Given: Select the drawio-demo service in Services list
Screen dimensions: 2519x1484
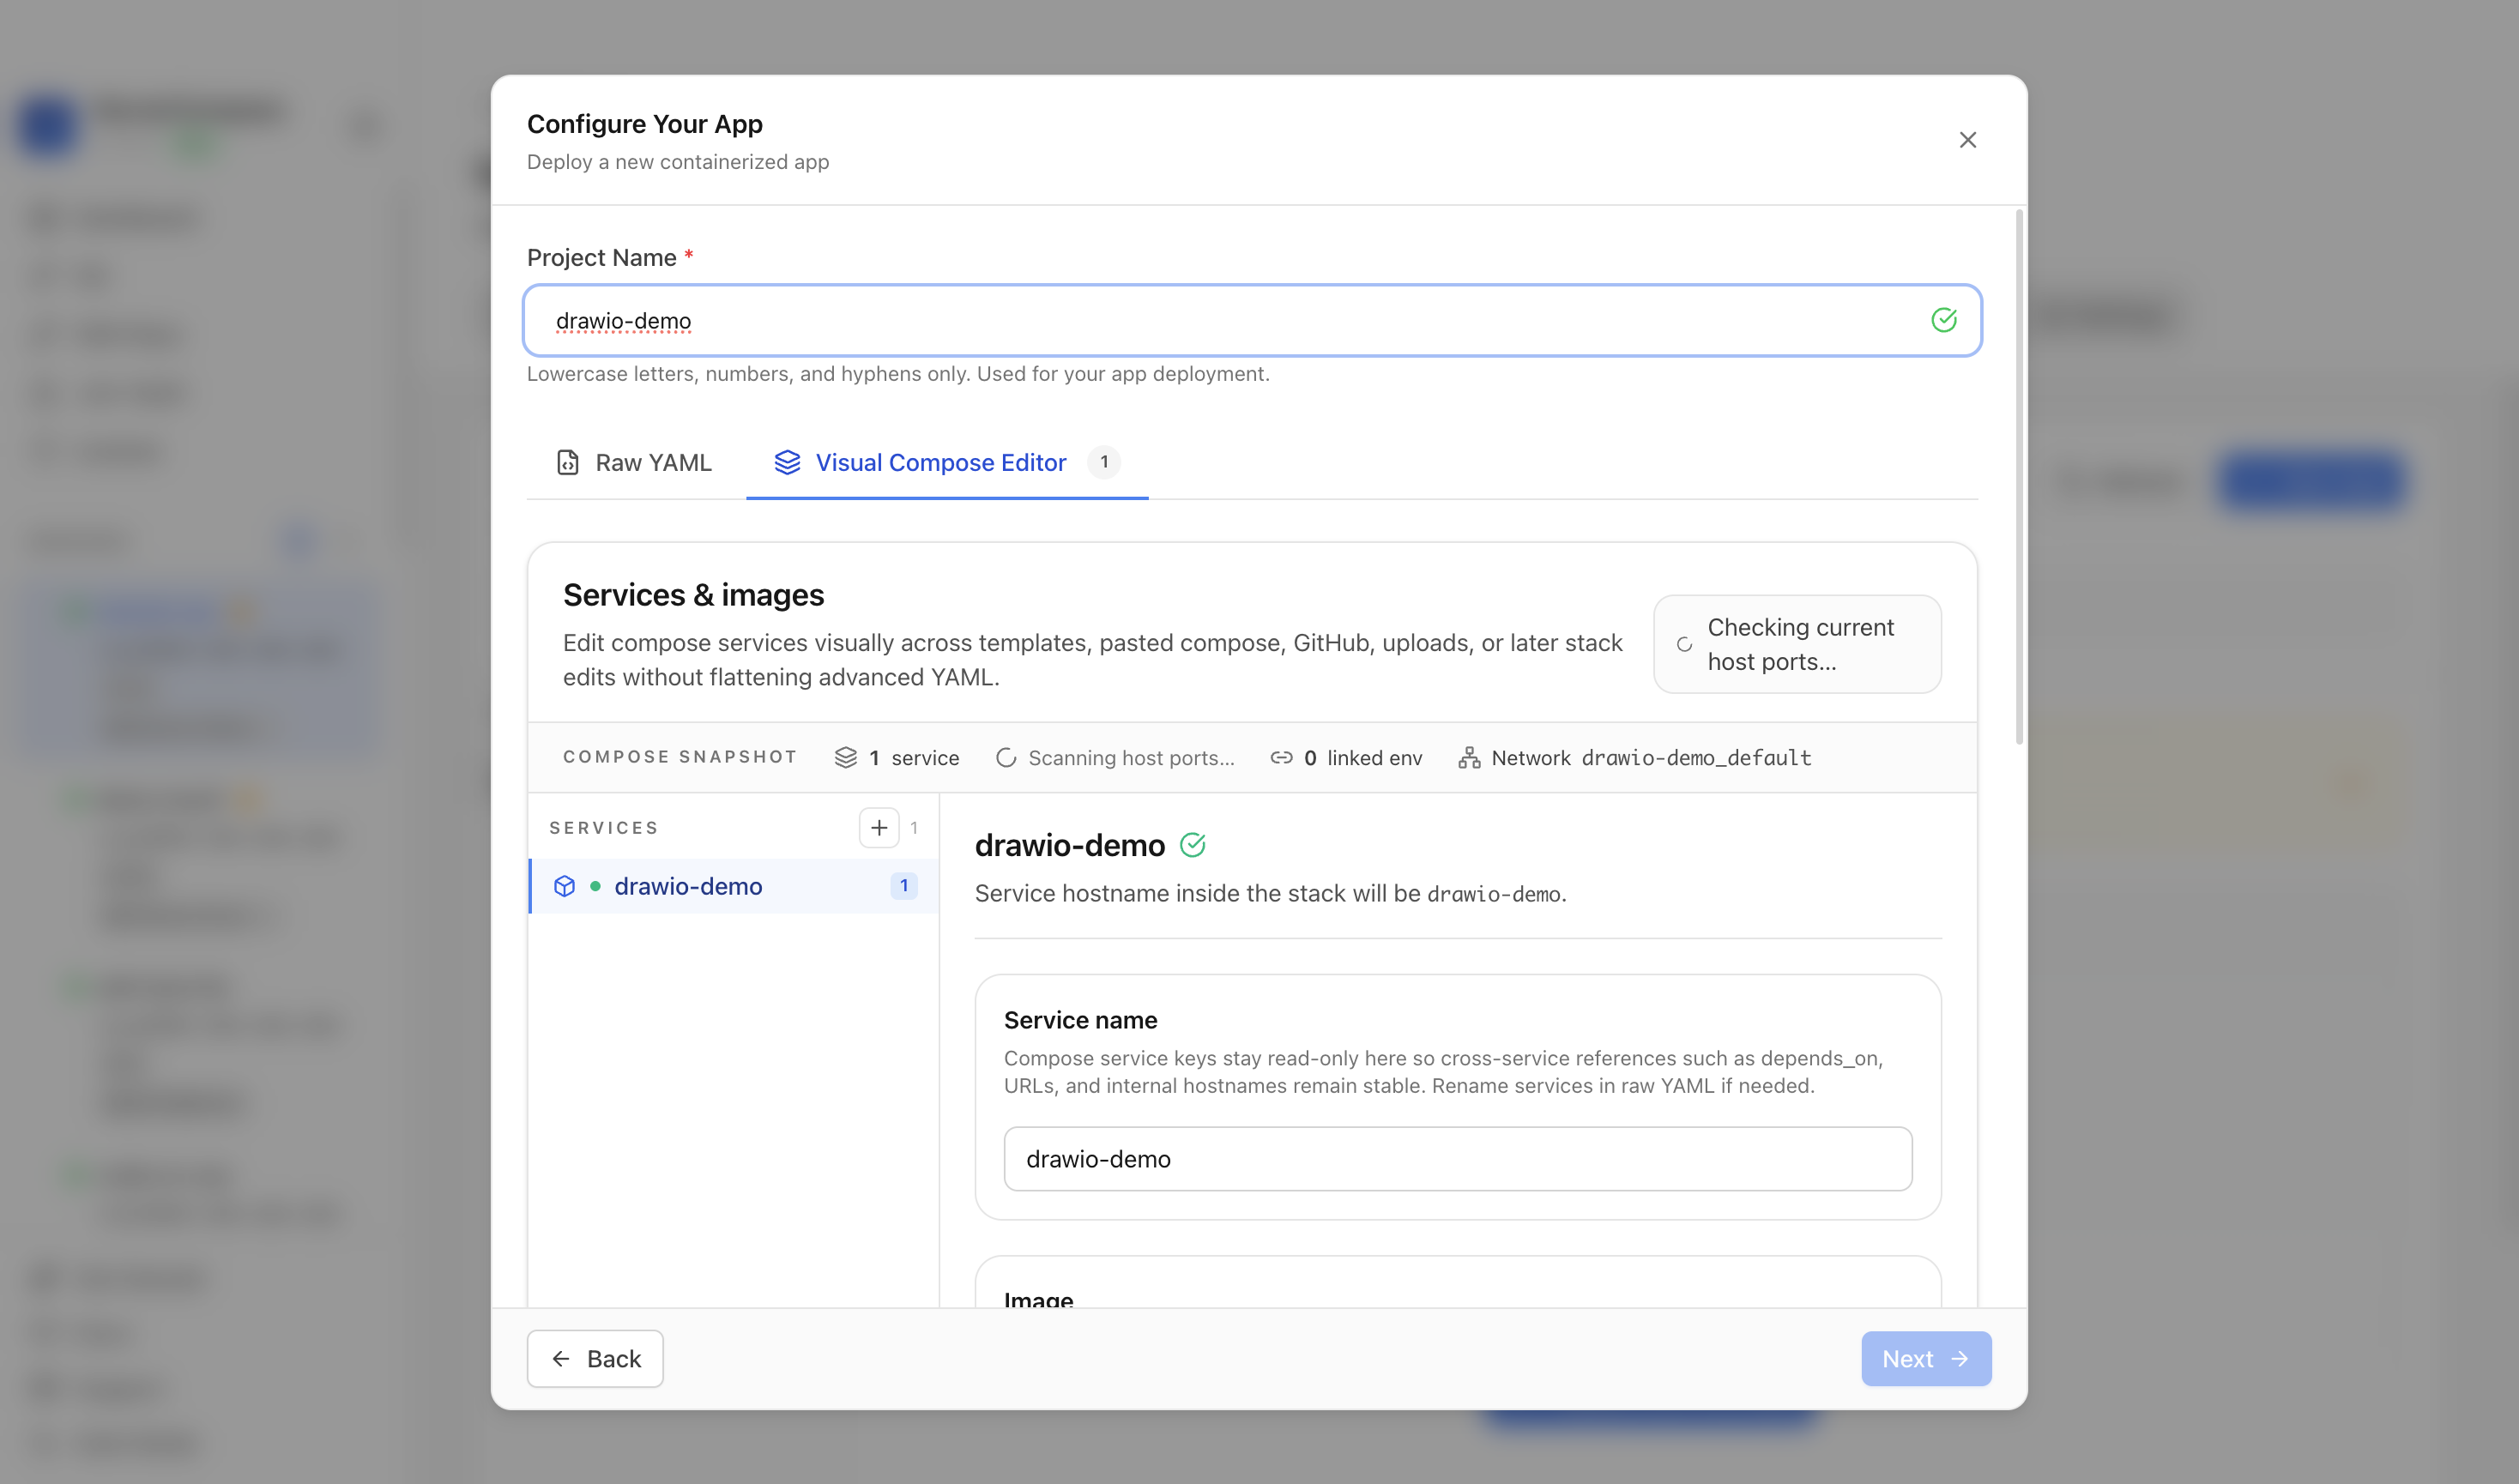Looking at the screenshot, I should click(x=733, y=886).
